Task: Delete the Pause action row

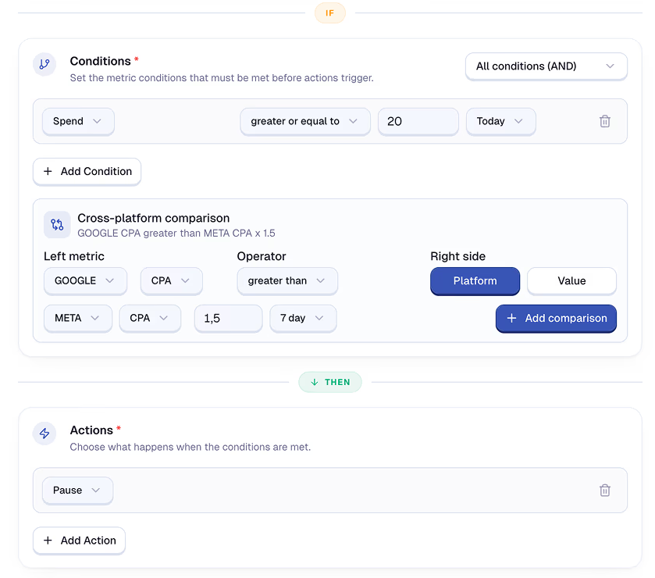Action: pos(604,491)
